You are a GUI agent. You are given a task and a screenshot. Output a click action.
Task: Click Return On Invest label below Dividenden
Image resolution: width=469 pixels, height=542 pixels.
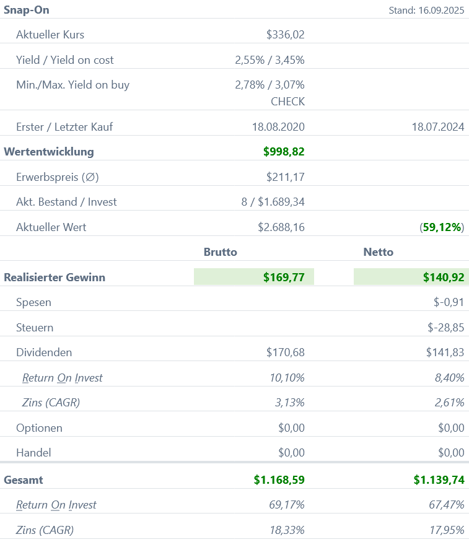coord(62,378)
